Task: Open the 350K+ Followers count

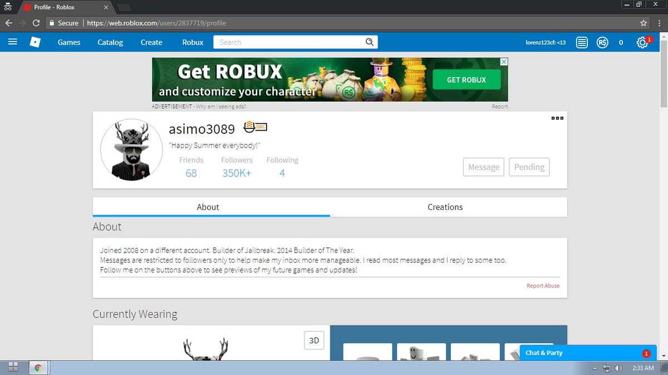Action: (237, 173)
